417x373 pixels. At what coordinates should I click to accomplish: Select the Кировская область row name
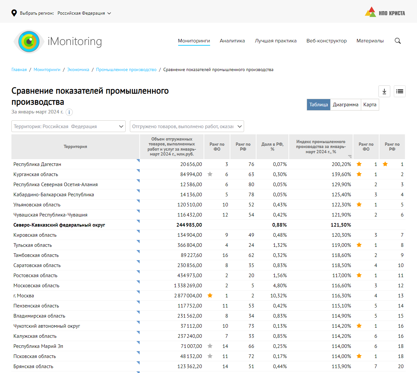[x=35, y=235]
